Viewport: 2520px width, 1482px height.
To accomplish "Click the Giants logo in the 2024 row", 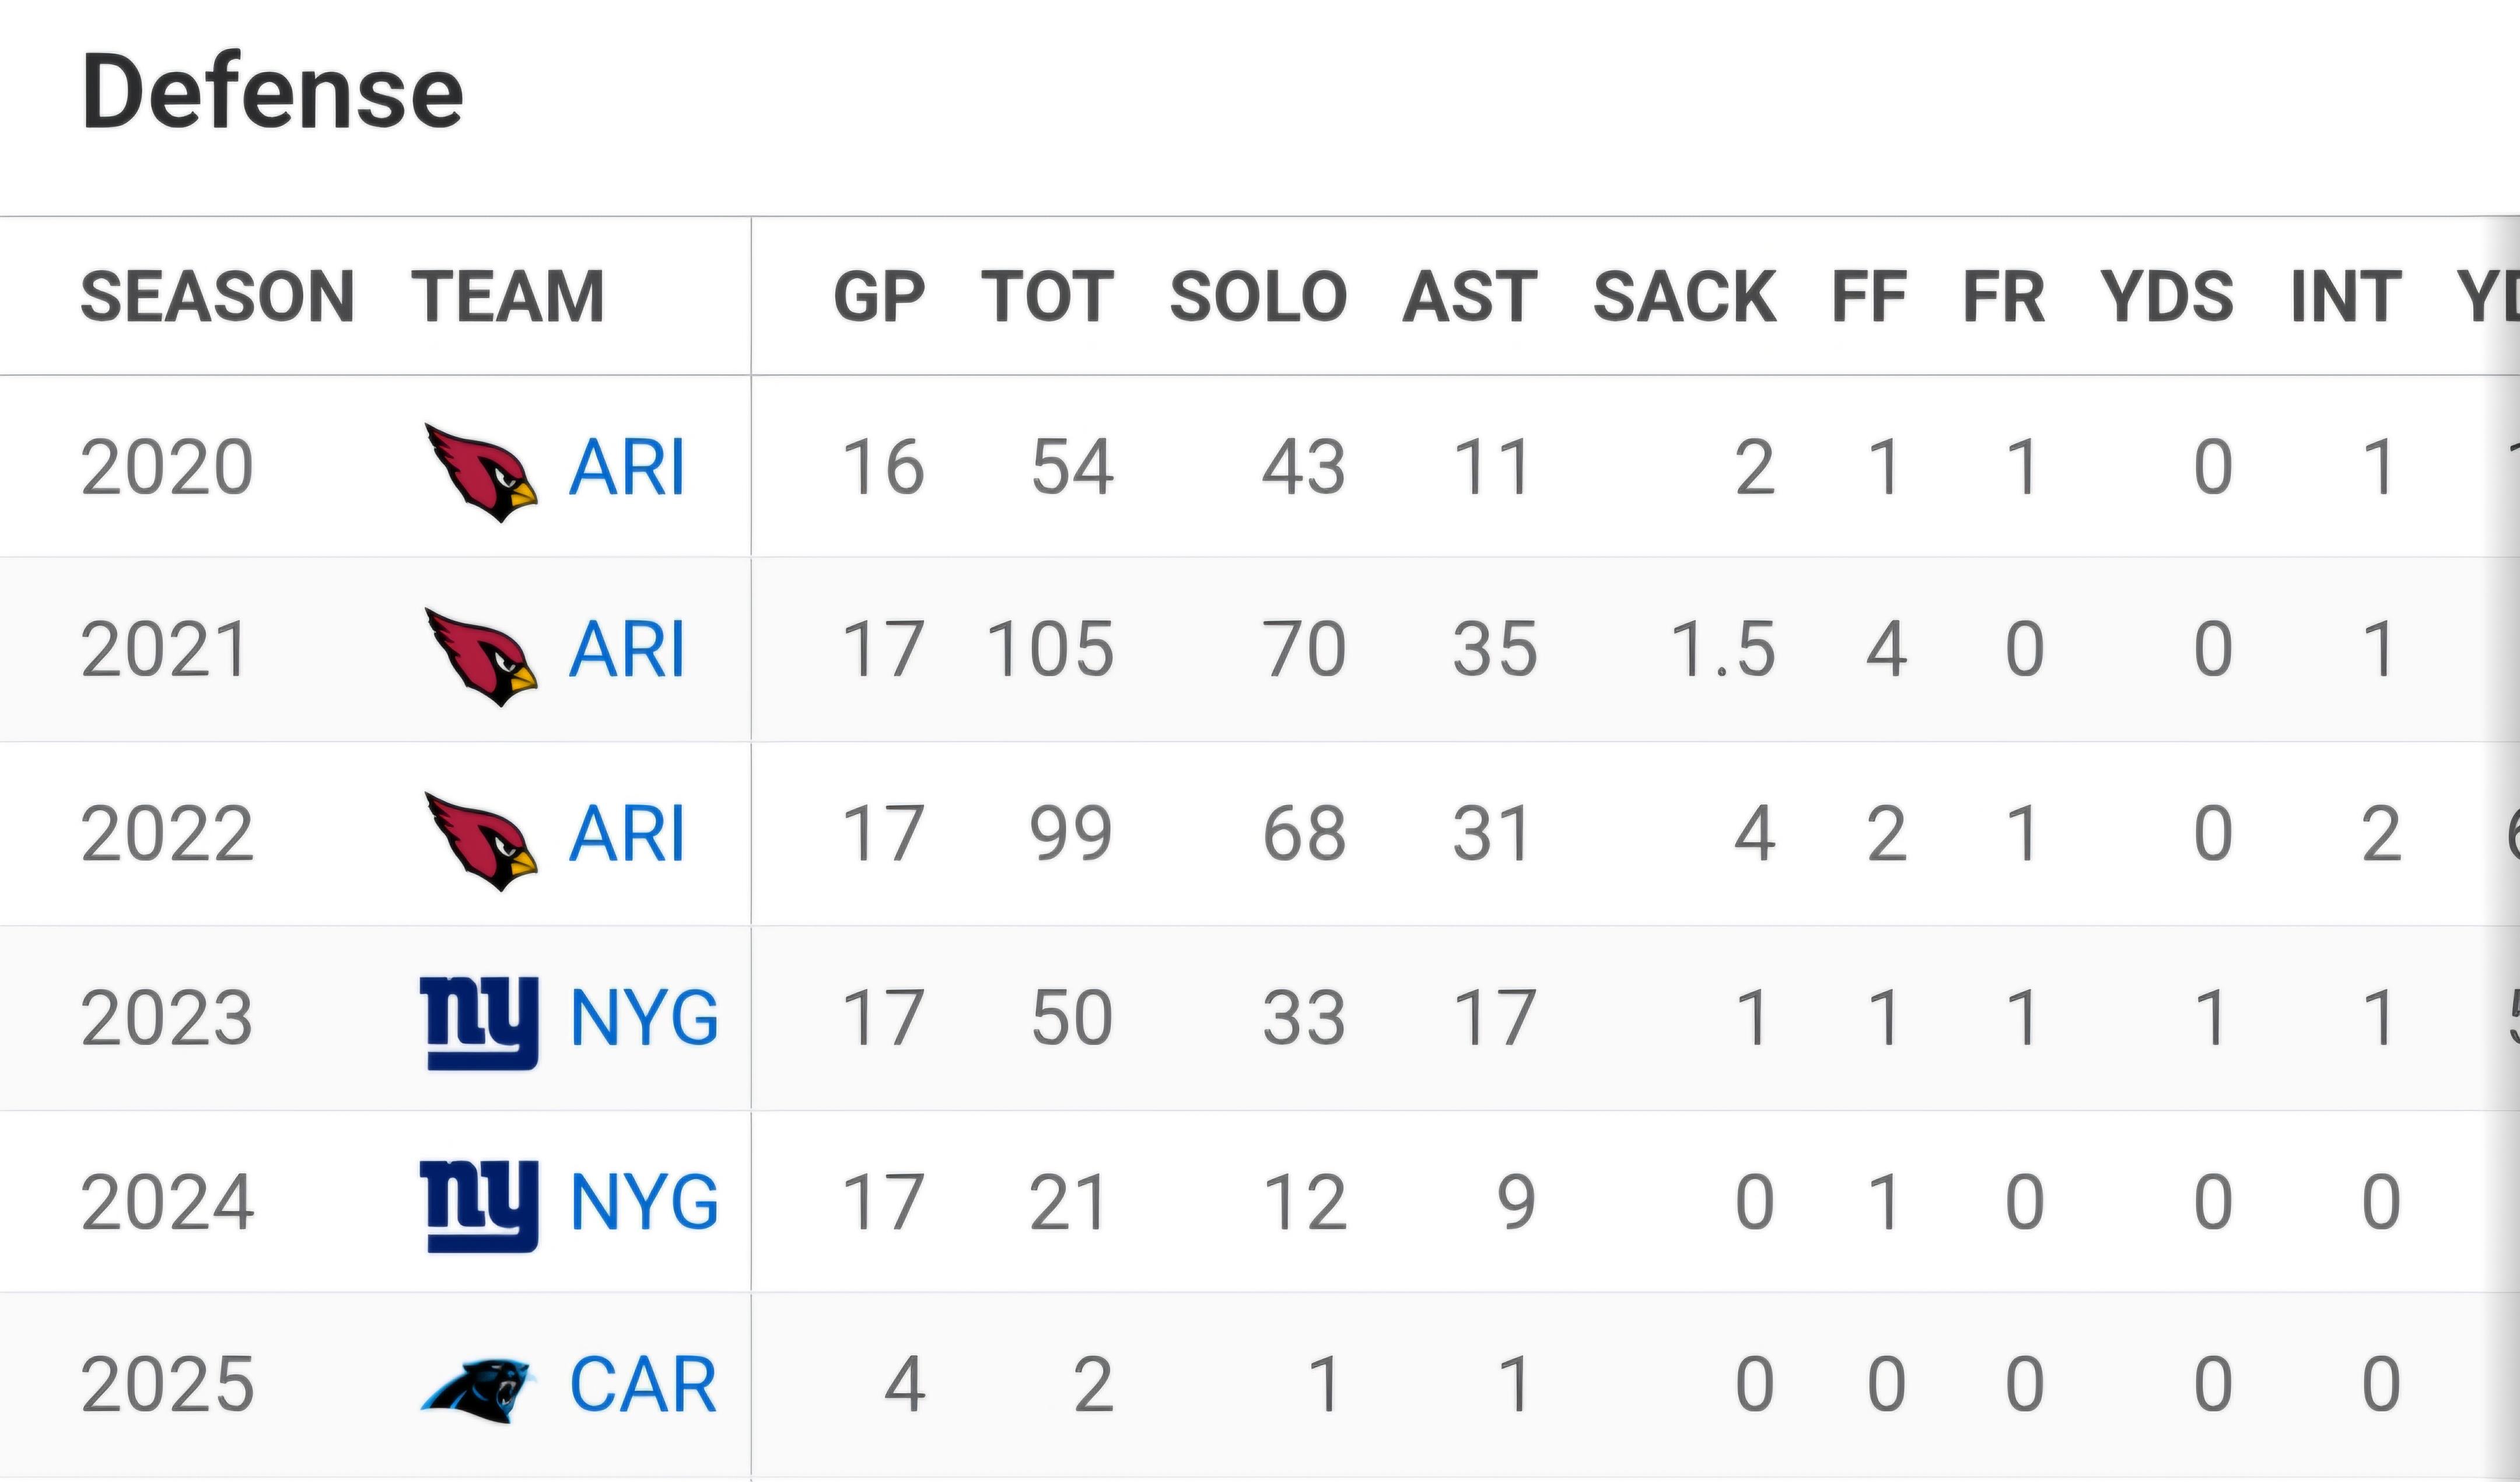I will pyautogui.click(x=479, y=1205).
